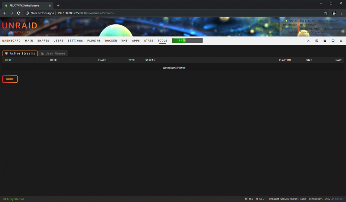Click 'RELATIVITY • 192.168.200.225' server text

pos(319,21)
